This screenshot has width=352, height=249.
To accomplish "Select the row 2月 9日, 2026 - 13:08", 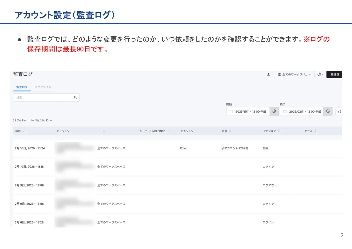I will (x=177, y=185).
